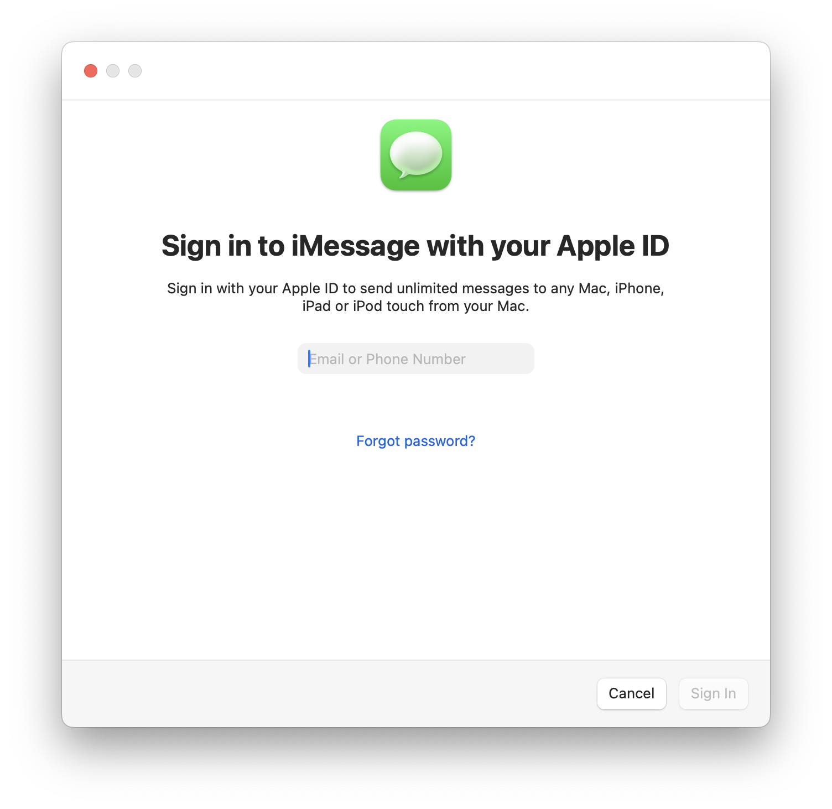This screenshot has height=809, width=832.
Task: Click the 'Apple ID' words in the heading
Action: point(613,246)
